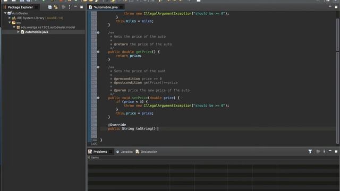Viewport: 340px width, 191px height.
Task: Place cursor on the @Override annotation
Action: coord(117,125)
